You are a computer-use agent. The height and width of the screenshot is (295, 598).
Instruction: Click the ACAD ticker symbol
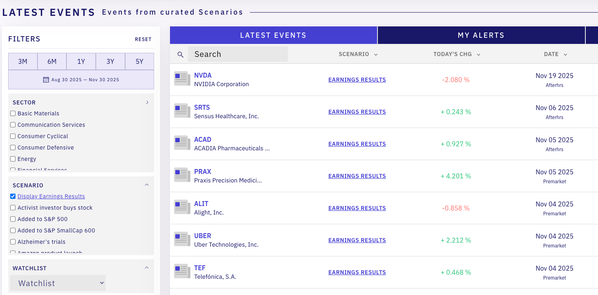click(203, 139)
